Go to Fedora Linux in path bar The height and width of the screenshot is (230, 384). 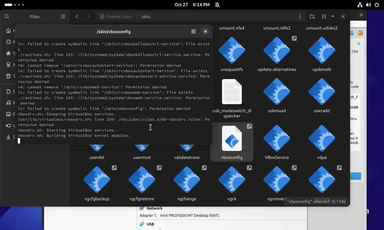(116, 16)
